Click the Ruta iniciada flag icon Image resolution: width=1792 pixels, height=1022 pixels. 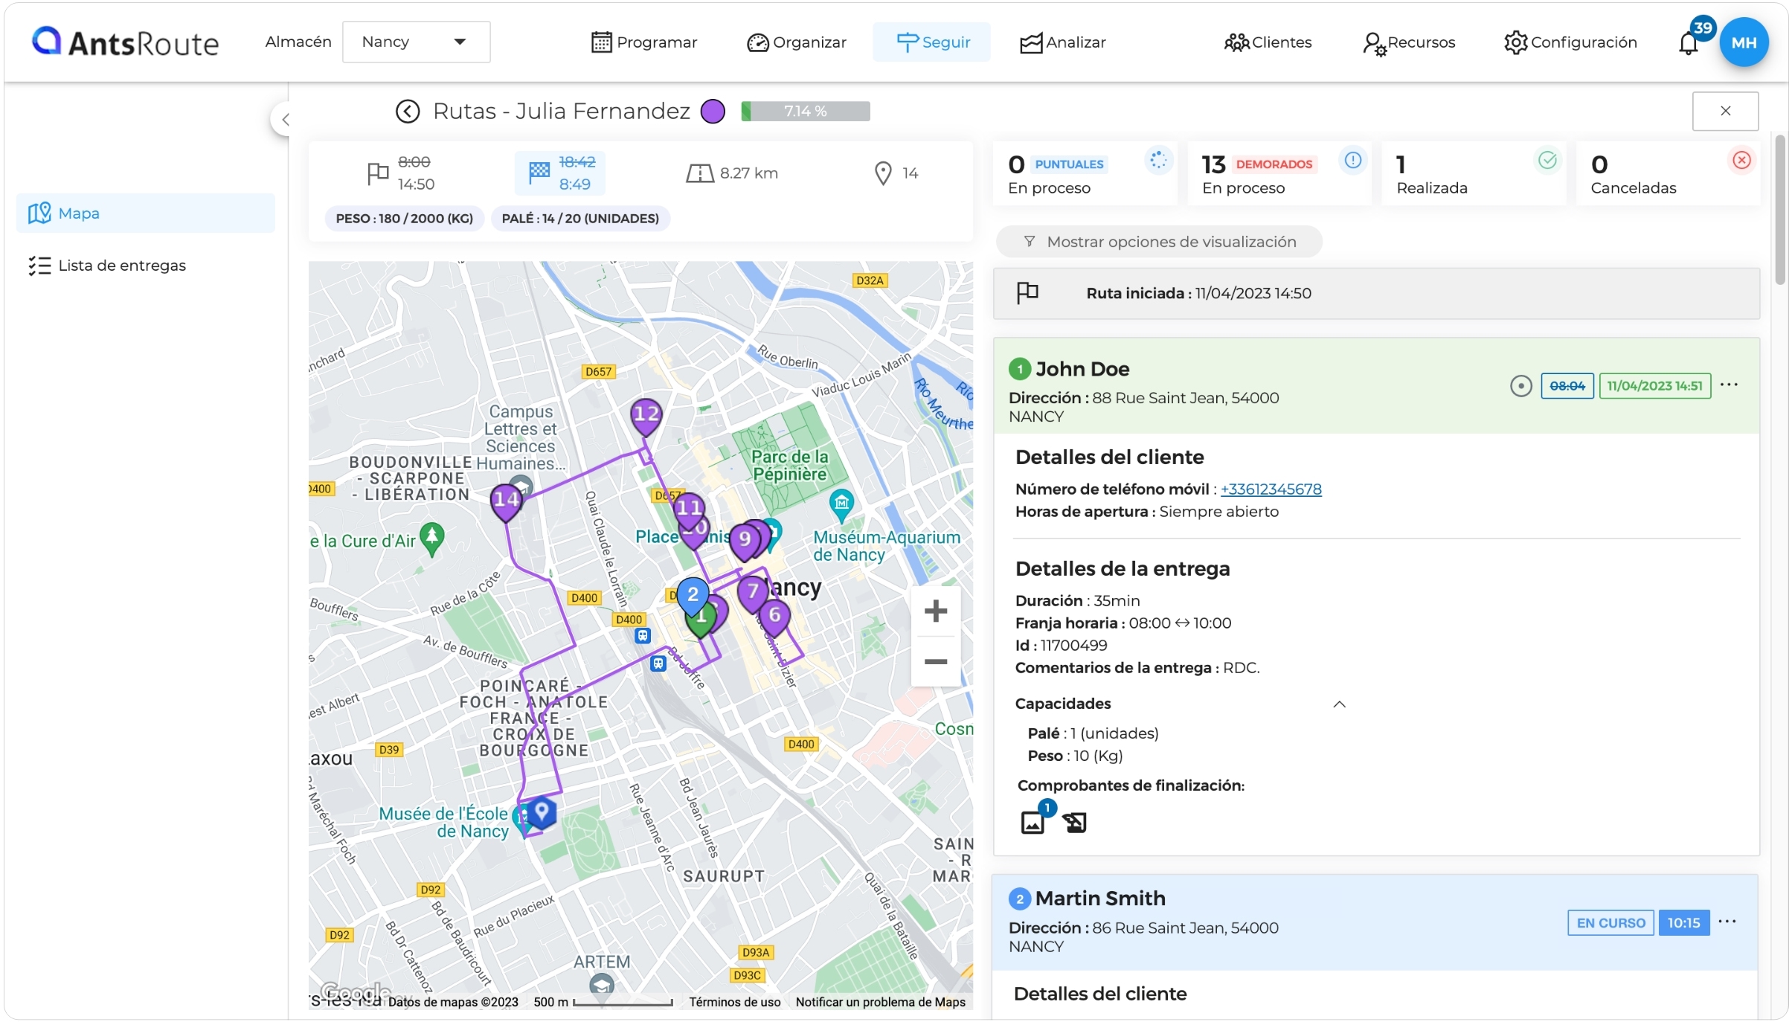[x=1027, y=293]
